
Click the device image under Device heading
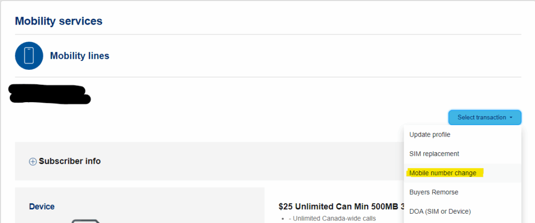coord(84,221)
